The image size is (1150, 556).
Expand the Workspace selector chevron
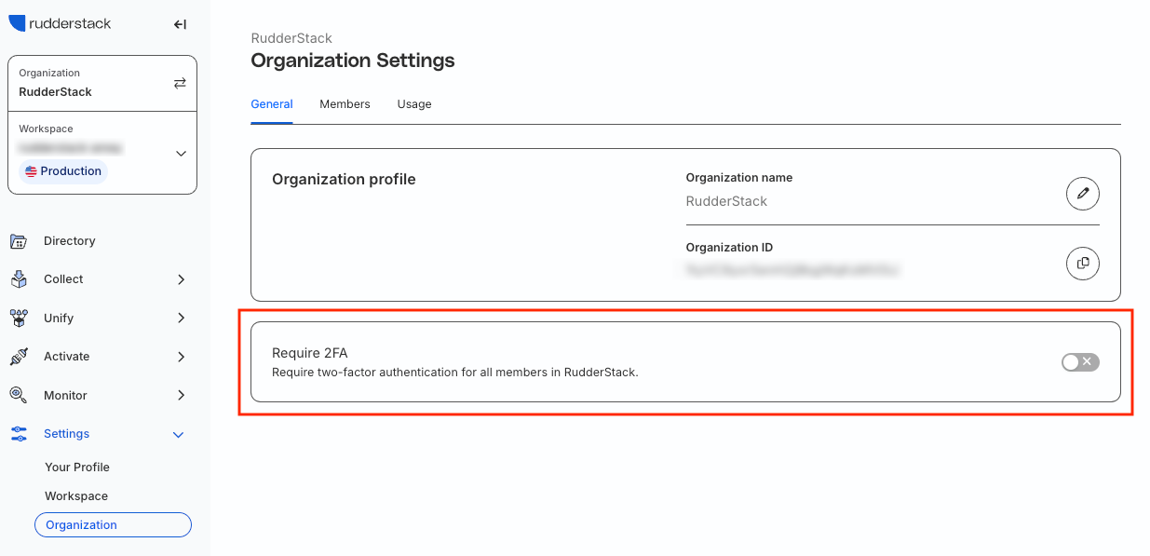pyautogui.click(x=182, y=154)
